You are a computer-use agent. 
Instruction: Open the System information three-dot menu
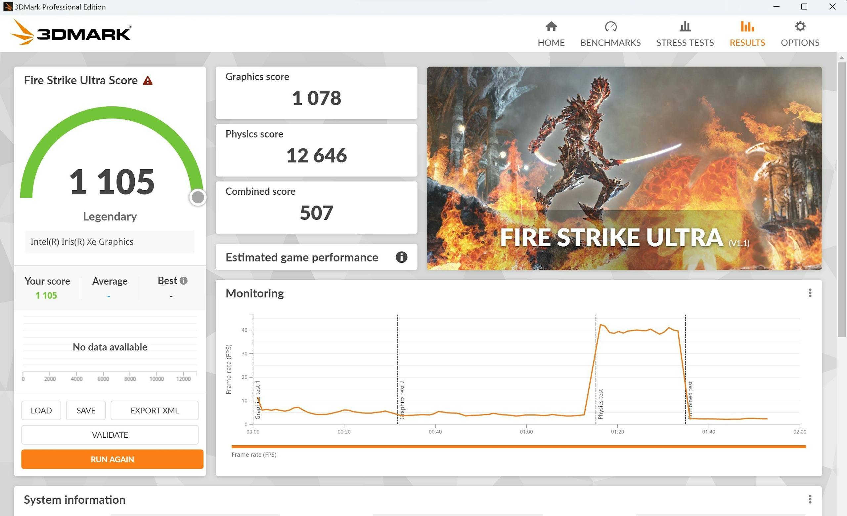(x=810, y=499)
